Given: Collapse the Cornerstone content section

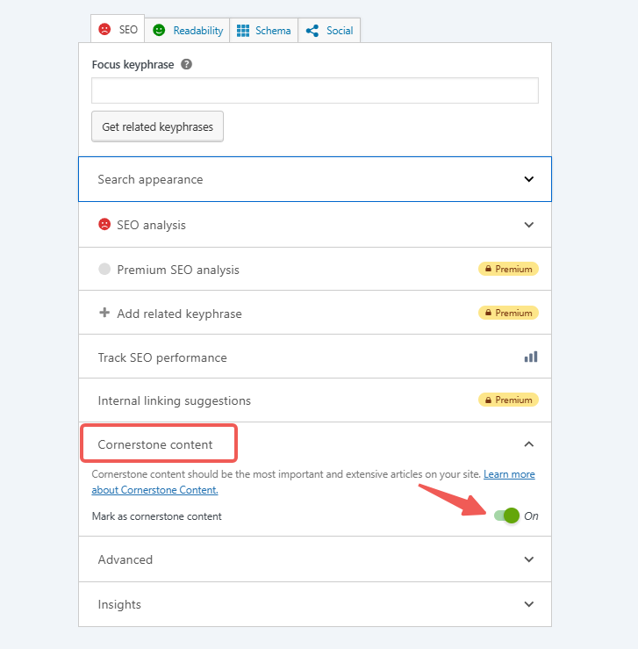Looking at the screenshot, I should coord(528,444).
